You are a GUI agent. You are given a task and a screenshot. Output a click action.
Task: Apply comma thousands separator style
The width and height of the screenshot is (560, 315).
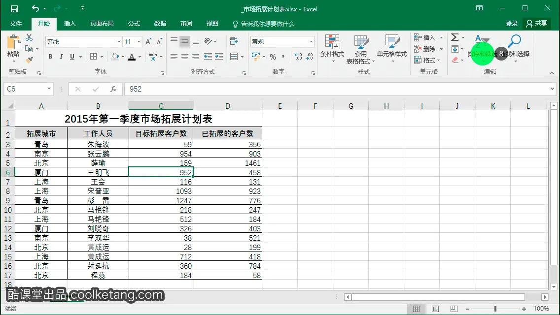pos(283,57)
